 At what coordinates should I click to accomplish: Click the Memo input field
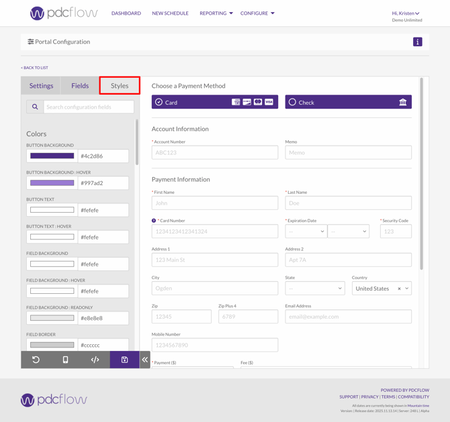click(348, 152)
